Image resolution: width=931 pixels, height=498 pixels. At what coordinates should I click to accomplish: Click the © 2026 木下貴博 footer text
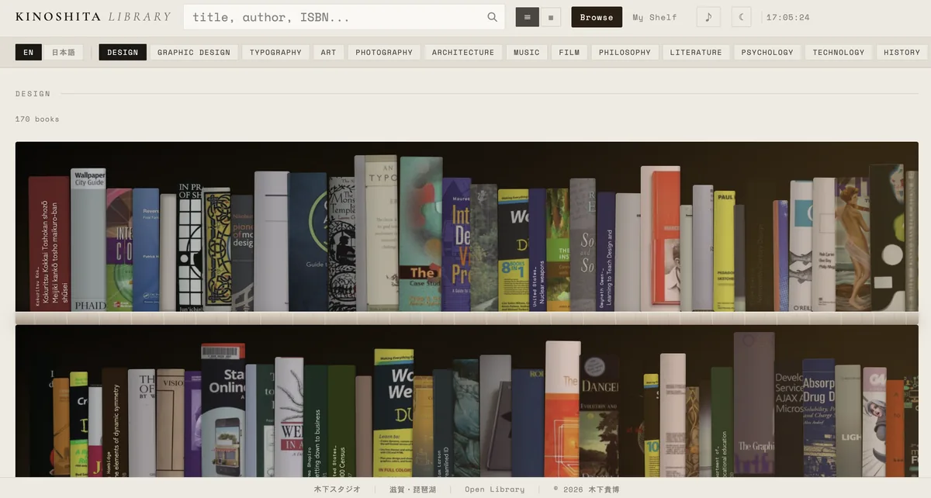[x=586, y=489]
